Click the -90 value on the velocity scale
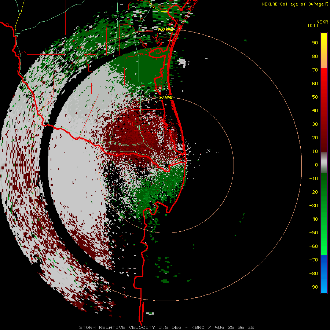 pos(313,287)
